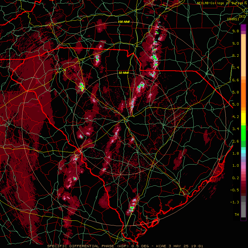The image size is (248, 248).
Task: Click the 4.2 scale value
Action: (x=236, y=117)
